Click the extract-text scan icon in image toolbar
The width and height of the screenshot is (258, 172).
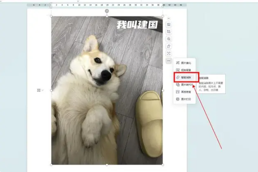pos(168,53)
